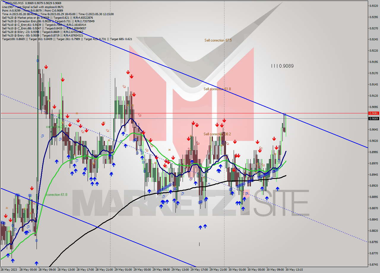This screenshot has width=380, height=273.
Task: Click the 0.9295 price axis label
Action: coord(373,17)
